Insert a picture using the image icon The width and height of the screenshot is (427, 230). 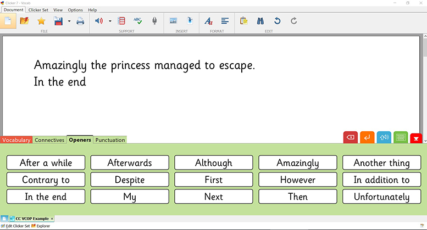pyautogui.click(x=173, y=21)
